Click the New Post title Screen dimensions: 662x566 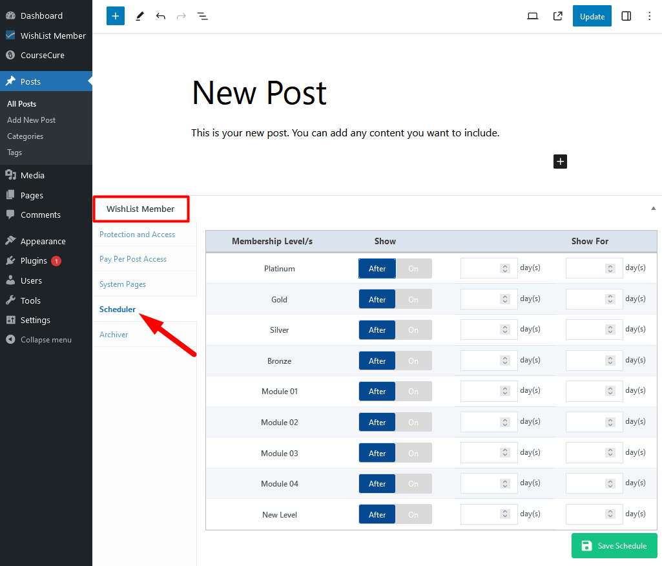click(x=259, y=92)
